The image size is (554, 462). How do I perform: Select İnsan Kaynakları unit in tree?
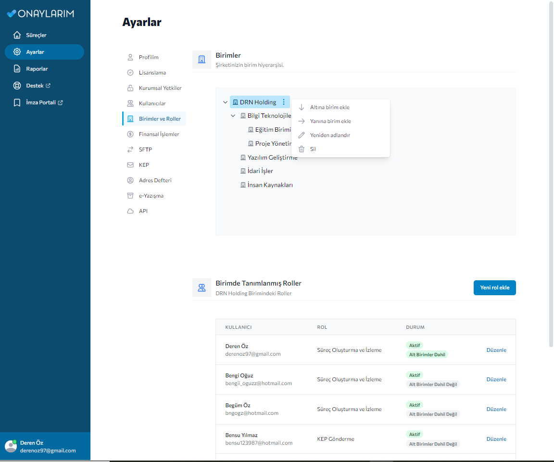pos(269,185)
